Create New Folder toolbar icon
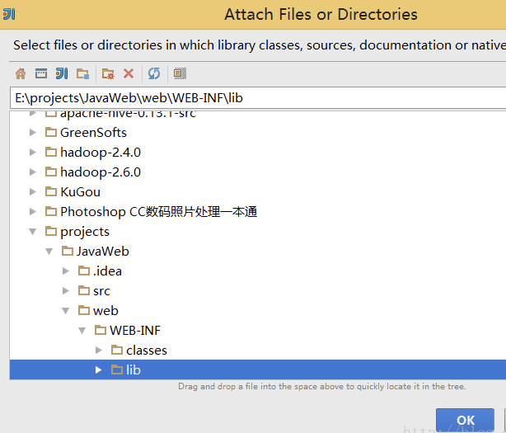Viewport: 506px width, 433px height. pyautogui.click(x=108, y=73)
